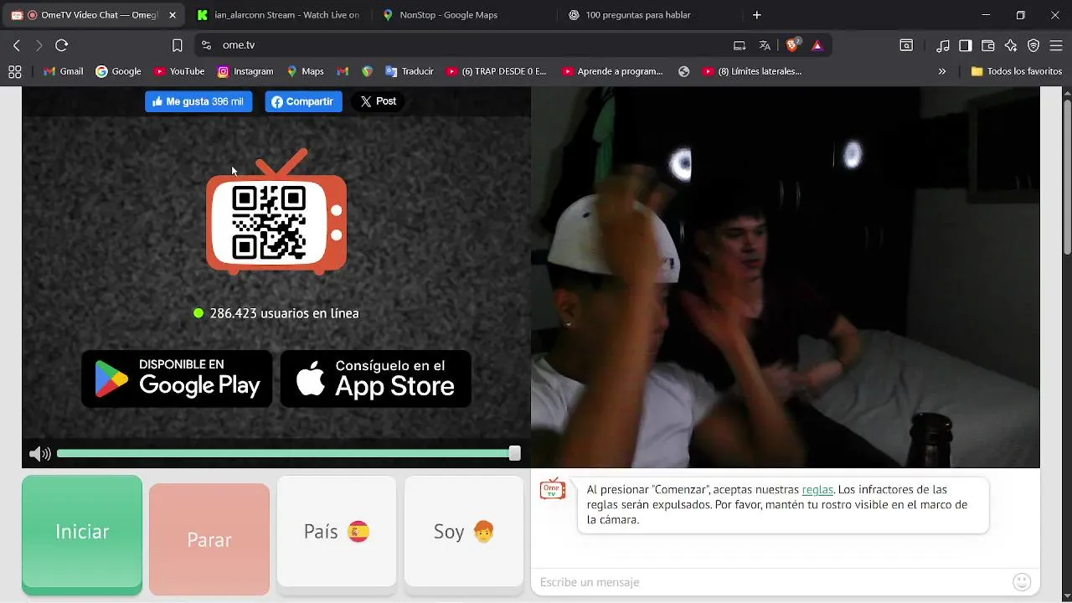
Task: Mute the volume speaker icon
Action: click(x=39, y=454)
